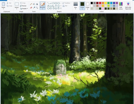Open Edit colors dialog
Viewport: 134px width, 104px height.
(121, 6)
